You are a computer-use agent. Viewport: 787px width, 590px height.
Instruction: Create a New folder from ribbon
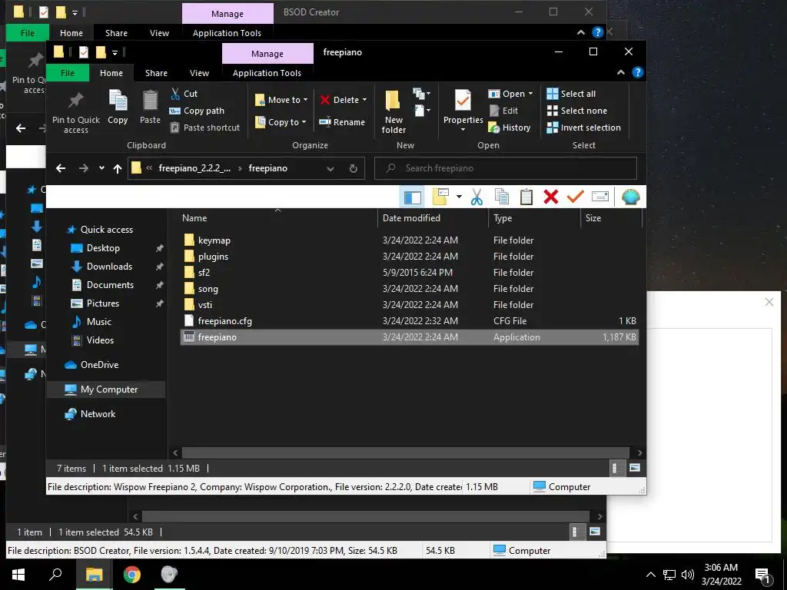(393, 112)
